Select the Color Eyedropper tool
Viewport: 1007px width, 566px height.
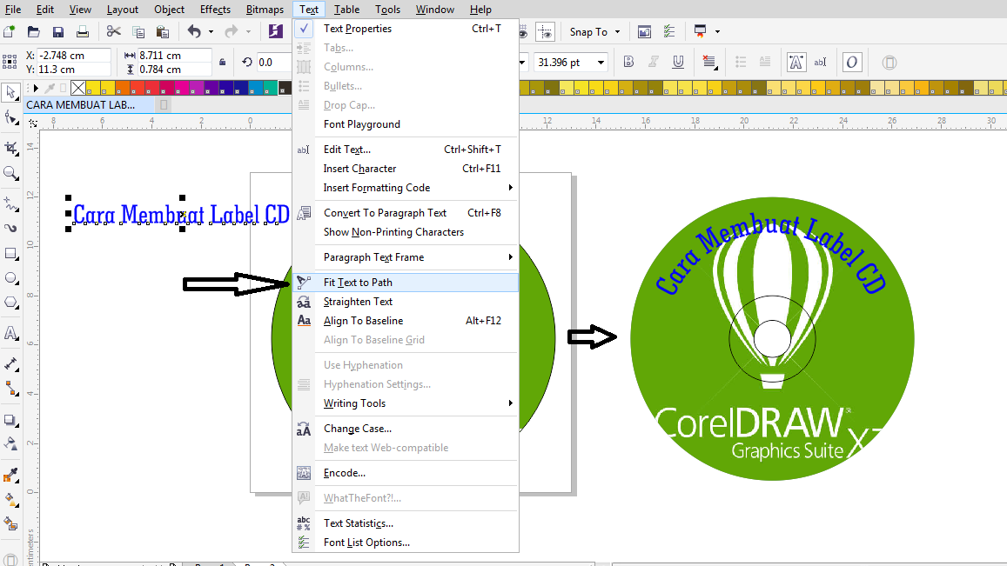pyautogui.click(x=10, y=475)
